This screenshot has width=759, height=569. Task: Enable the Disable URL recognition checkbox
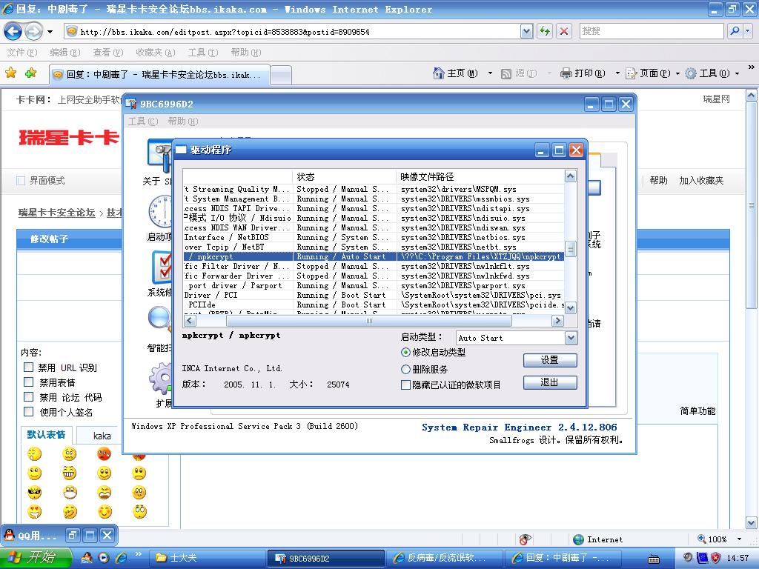29,367
